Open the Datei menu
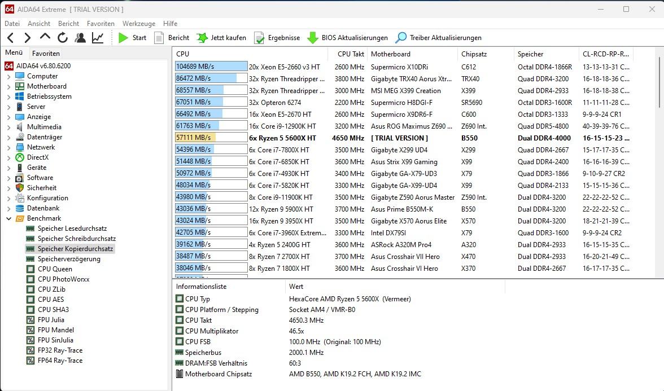 coord(12,24)
